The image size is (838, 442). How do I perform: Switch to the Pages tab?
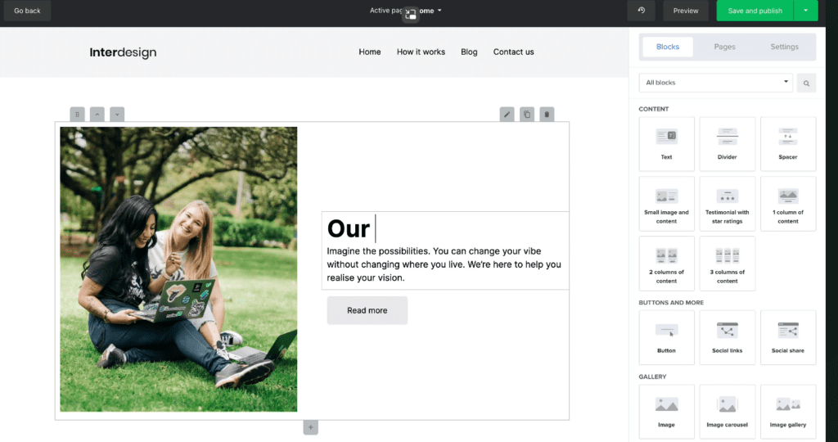tap(724, 47)
